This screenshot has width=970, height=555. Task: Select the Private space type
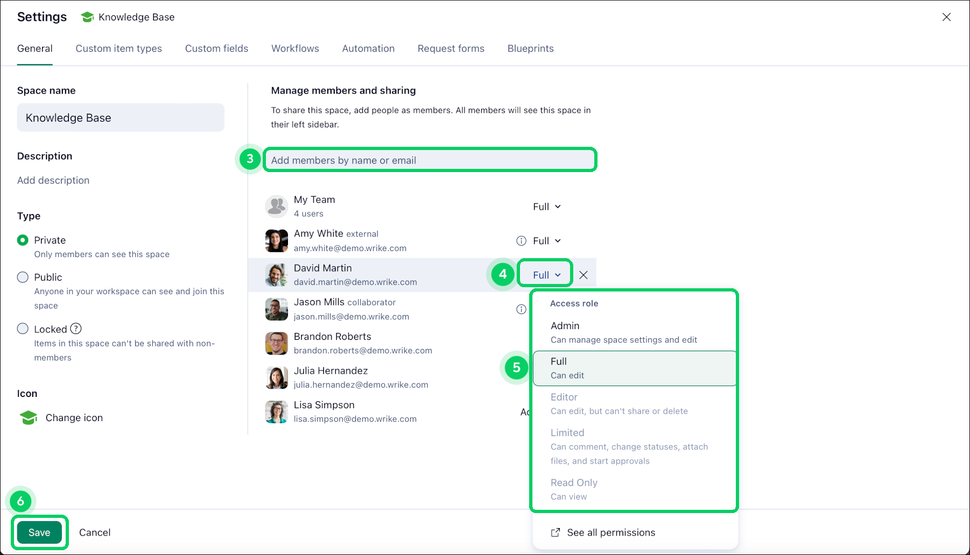pyautogui.click(x=23, y=240)
